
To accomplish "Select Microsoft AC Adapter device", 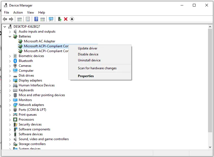I will pos(40,41).
